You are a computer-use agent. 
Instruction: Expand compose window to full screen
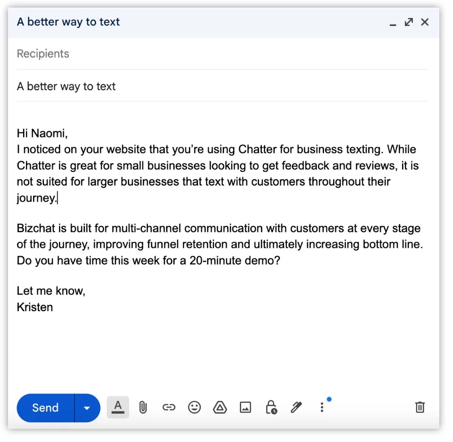pyautogui.click(x=409, y=22)
